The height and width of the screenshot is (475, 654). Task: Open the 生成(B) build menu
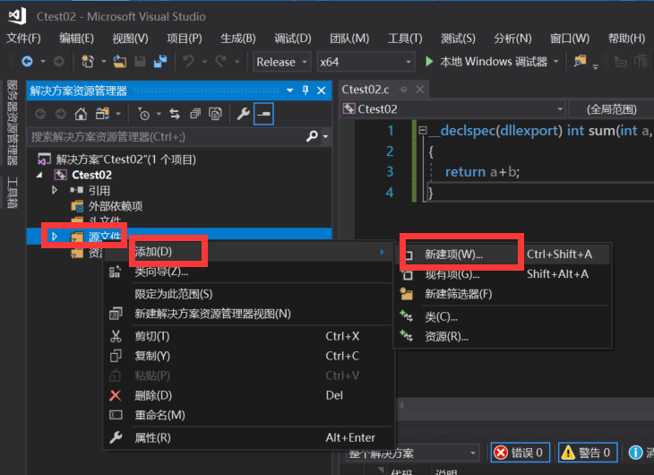tap(238, 39)
